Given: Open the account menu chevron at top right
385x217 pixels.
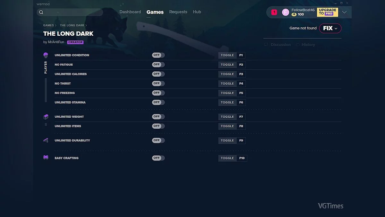Looking at the screenshot, I should [x=344, y=12].
